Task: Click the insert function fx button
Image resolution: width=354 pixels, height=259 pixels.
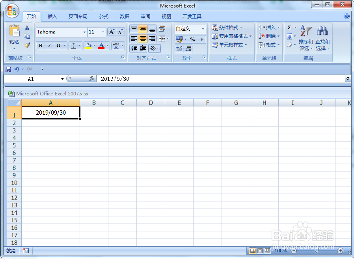Action: (92, 78)
